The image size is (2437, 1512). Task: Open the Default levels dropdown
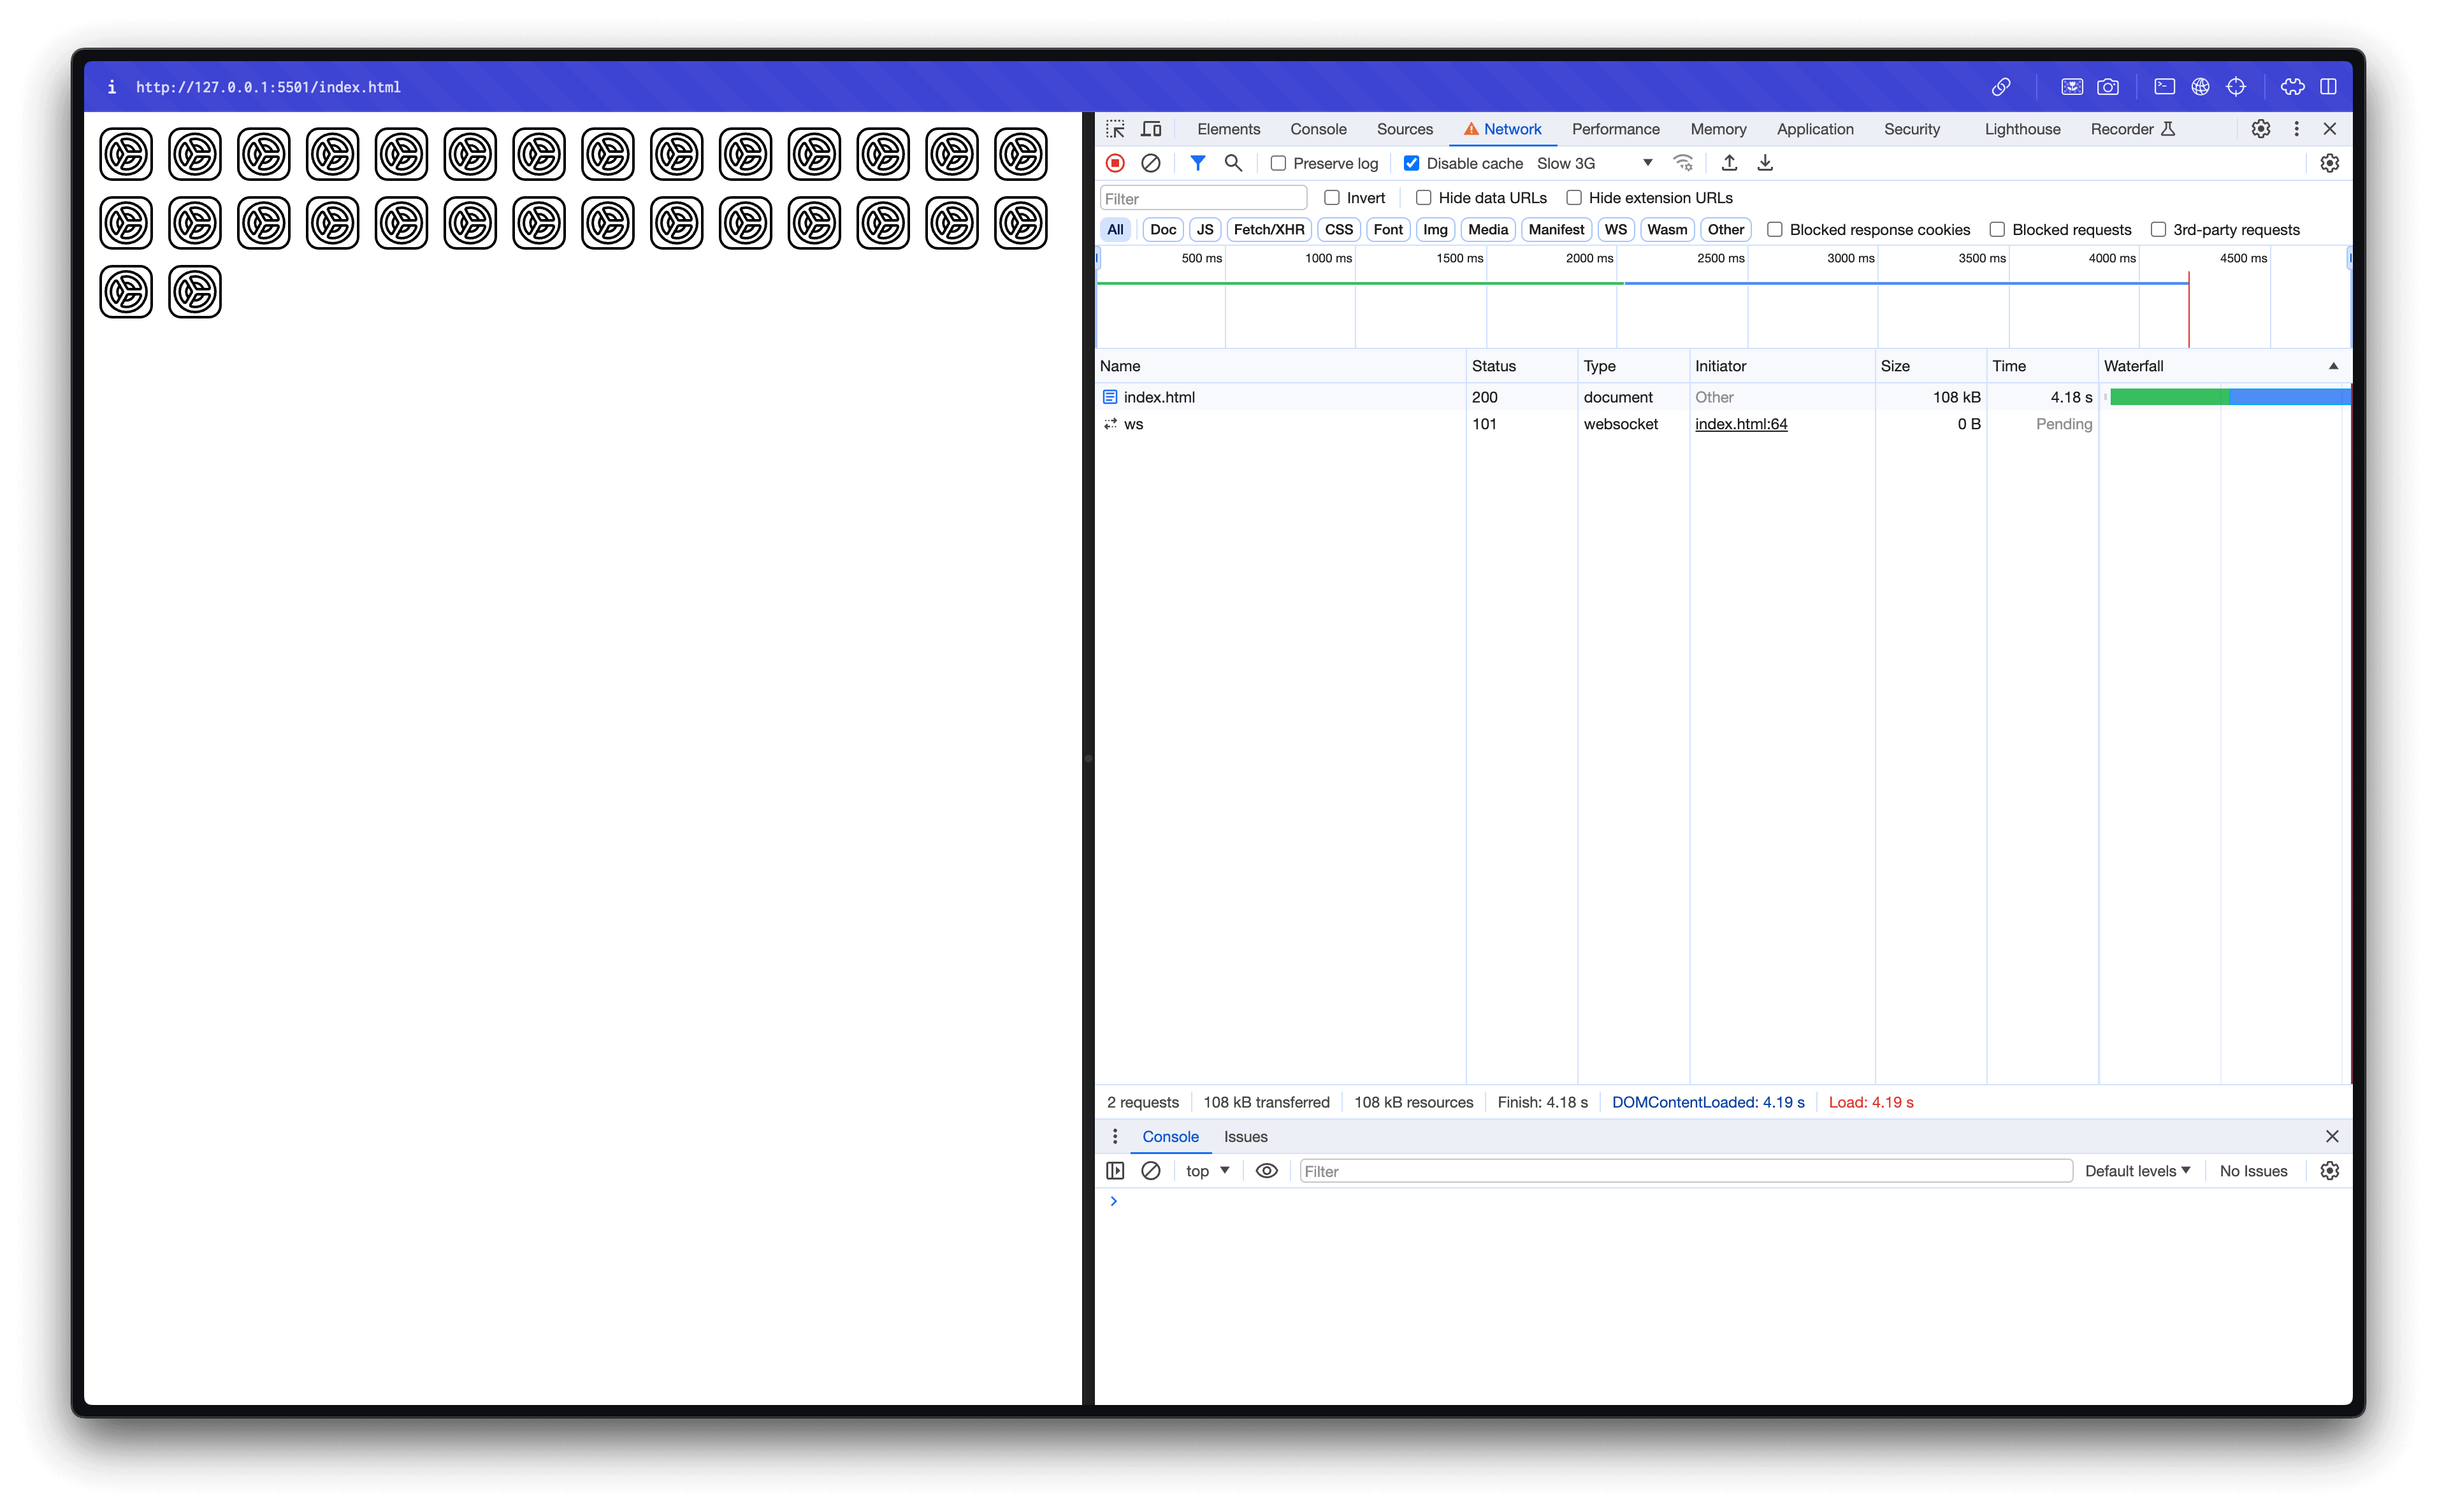click(x=2137, y=1170)
